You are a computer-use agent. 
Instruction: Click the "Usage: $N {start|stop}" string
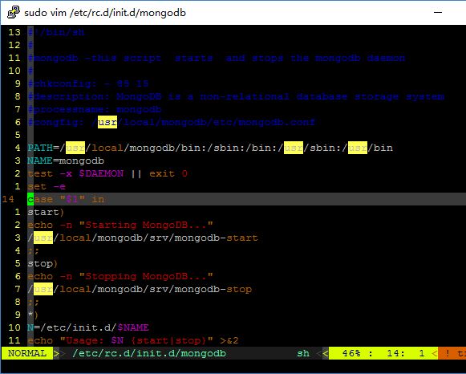point(136,340)
